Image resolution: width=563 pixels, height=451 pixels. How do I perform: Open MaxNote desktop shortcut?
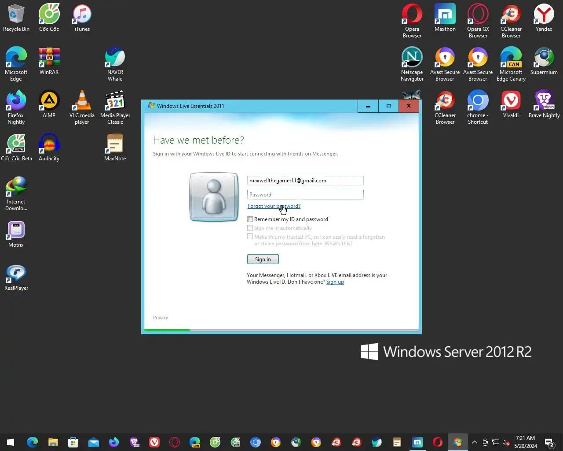[x=115, y=148]
